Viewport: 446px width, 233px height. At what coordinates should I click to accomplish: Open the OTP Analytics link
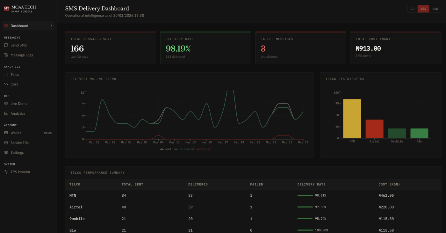18,113
